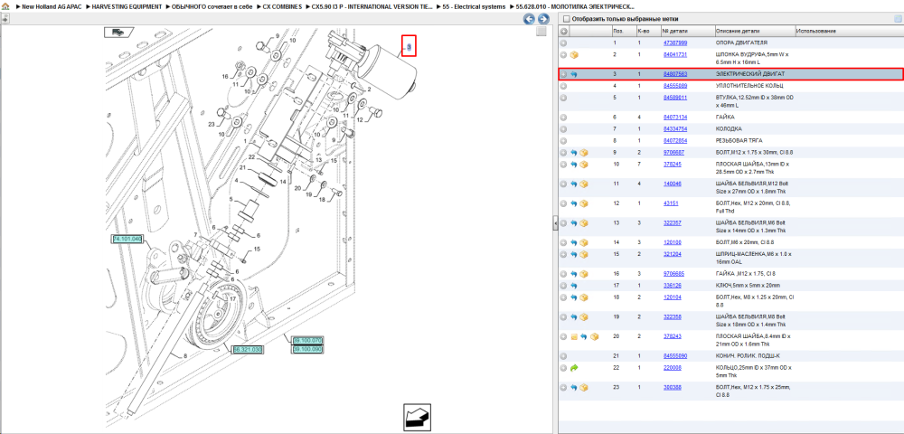
Task: Open linked section 39.100.090 label
Action: tap(307, 349)
